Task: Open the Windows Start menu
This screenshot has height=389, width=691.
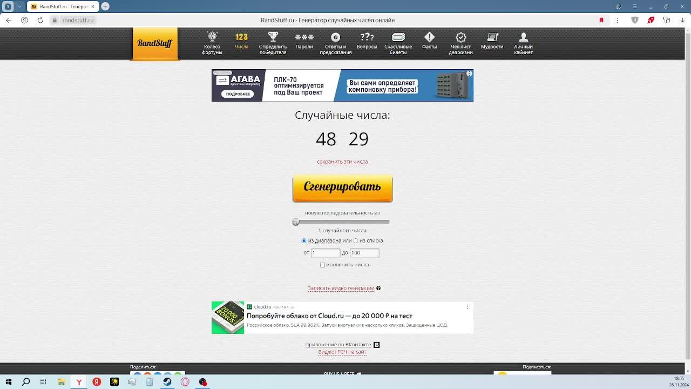Action: click(9, 382)
